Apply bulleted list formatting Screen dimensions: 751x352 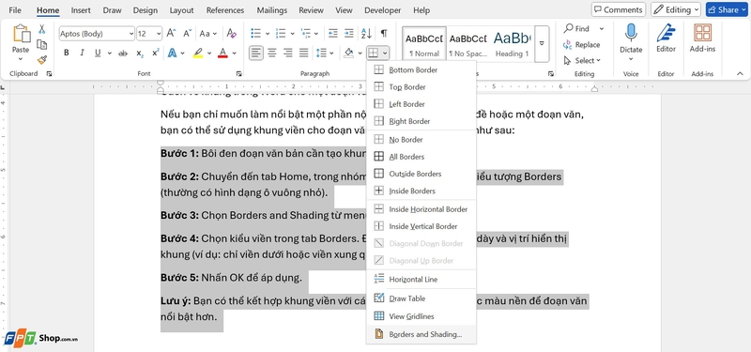255,34
